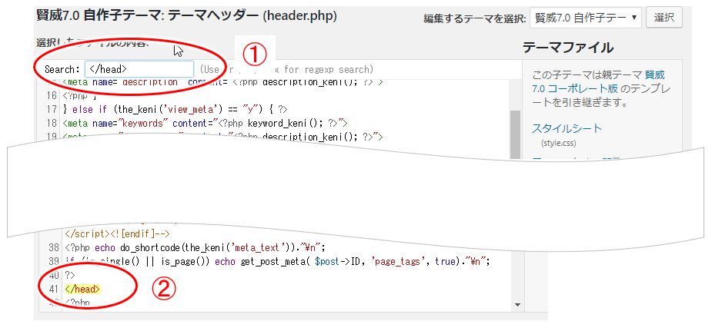Image resolution: width=712 pixels, height=331 pixels.
Task: Click line 38 do_shortcode code text
Action: click(196, 248)
